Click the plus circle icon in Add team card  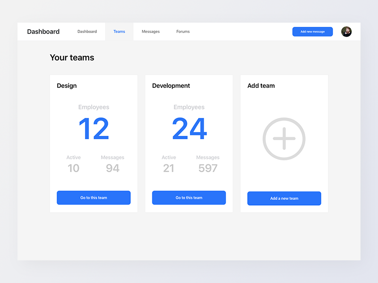(x=284, y=139)
